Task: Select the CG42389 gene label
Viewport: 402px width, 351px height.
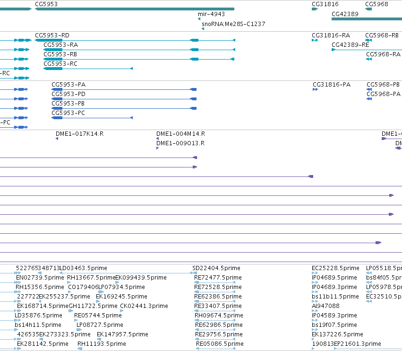Action: click(345, 14)
